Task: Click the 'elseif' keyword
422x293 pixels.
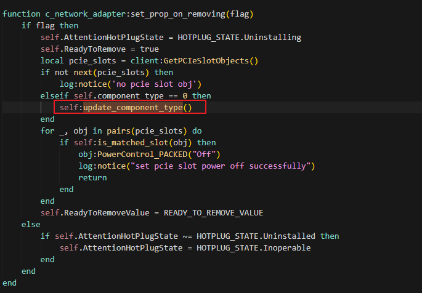Action: [55, 95]
